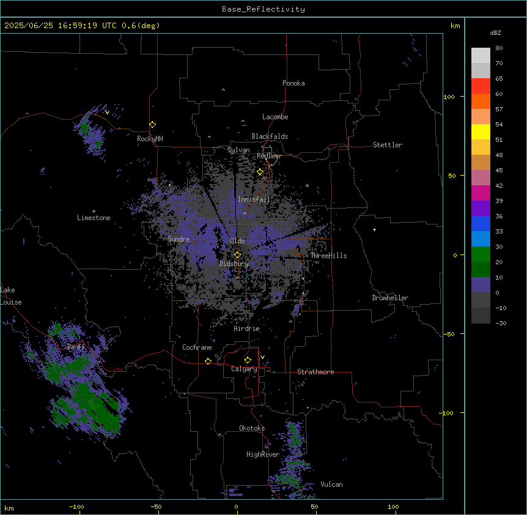Select the yellow diamond marker above Calgary label
Viewport: 527px width, 515px height.
pyautogui.click(x=248, y=360)
